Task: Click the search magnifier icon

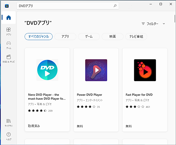Action: (x=115, y=6)
